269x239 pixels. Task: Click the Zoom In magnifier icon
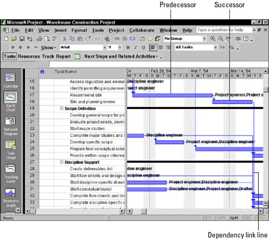tap(213, 38)
